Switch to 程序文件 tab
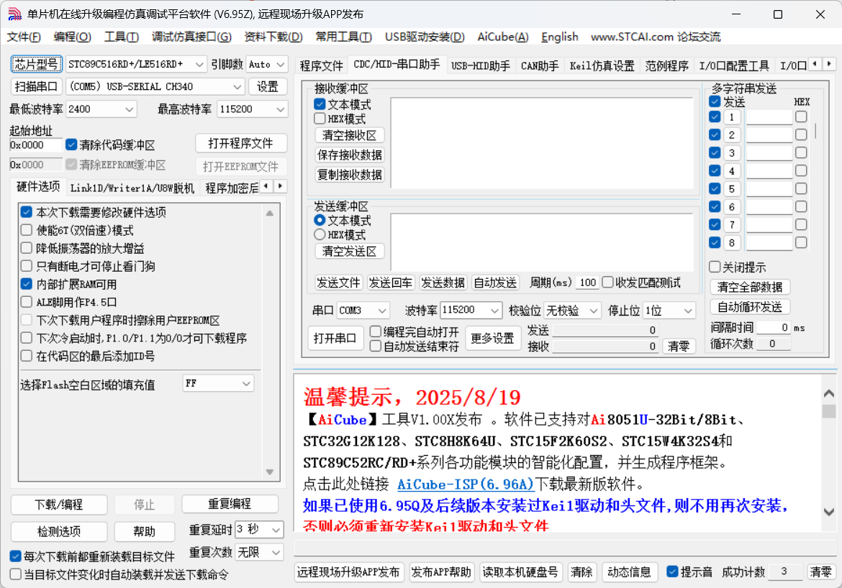This screenshot has width=842, height=588. 321,66
